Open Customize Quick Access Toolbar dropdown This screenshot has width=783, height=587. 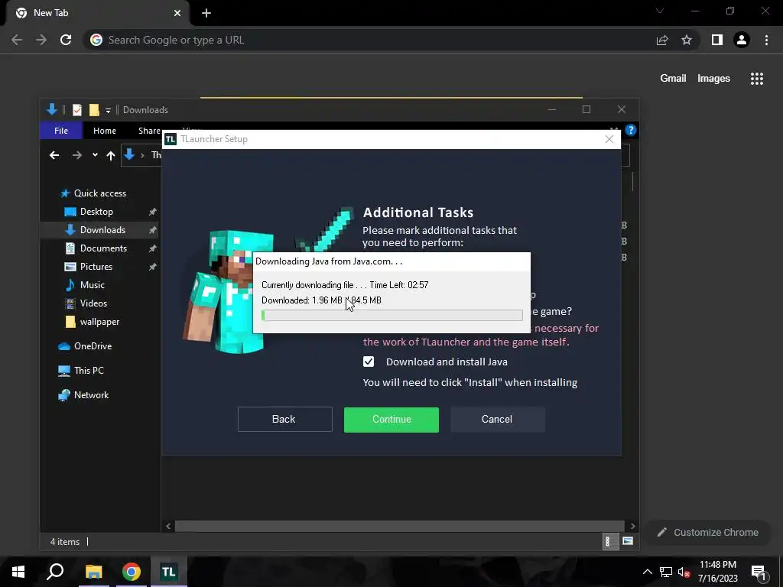pos(108,110)
